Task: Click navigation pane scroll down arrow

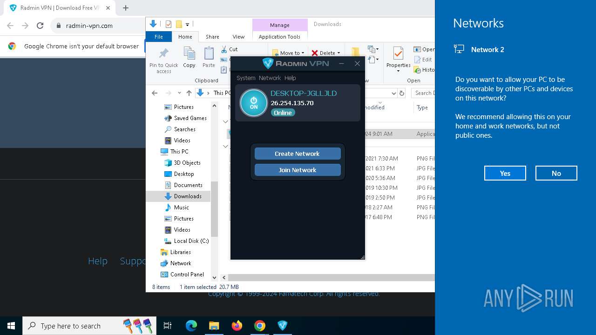Action: pyautogui.click(x=214, y=277)
